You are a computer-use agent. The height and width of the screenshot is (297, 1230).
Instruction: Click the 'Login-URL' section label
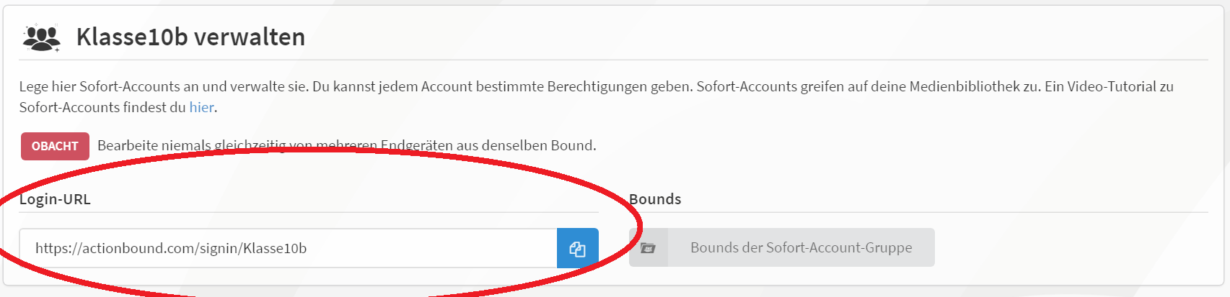pos(55,199)
